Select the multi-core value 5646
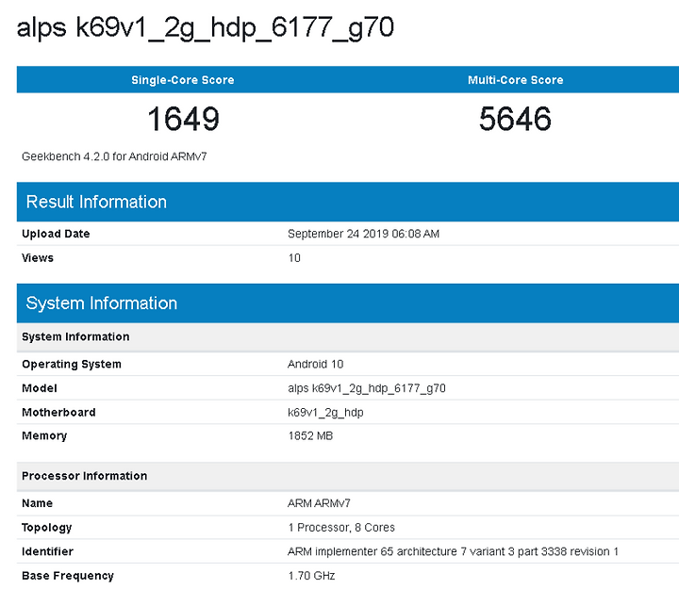Image resolution: width=679 pixels, height=589 pixels. [x=515, y=119]
